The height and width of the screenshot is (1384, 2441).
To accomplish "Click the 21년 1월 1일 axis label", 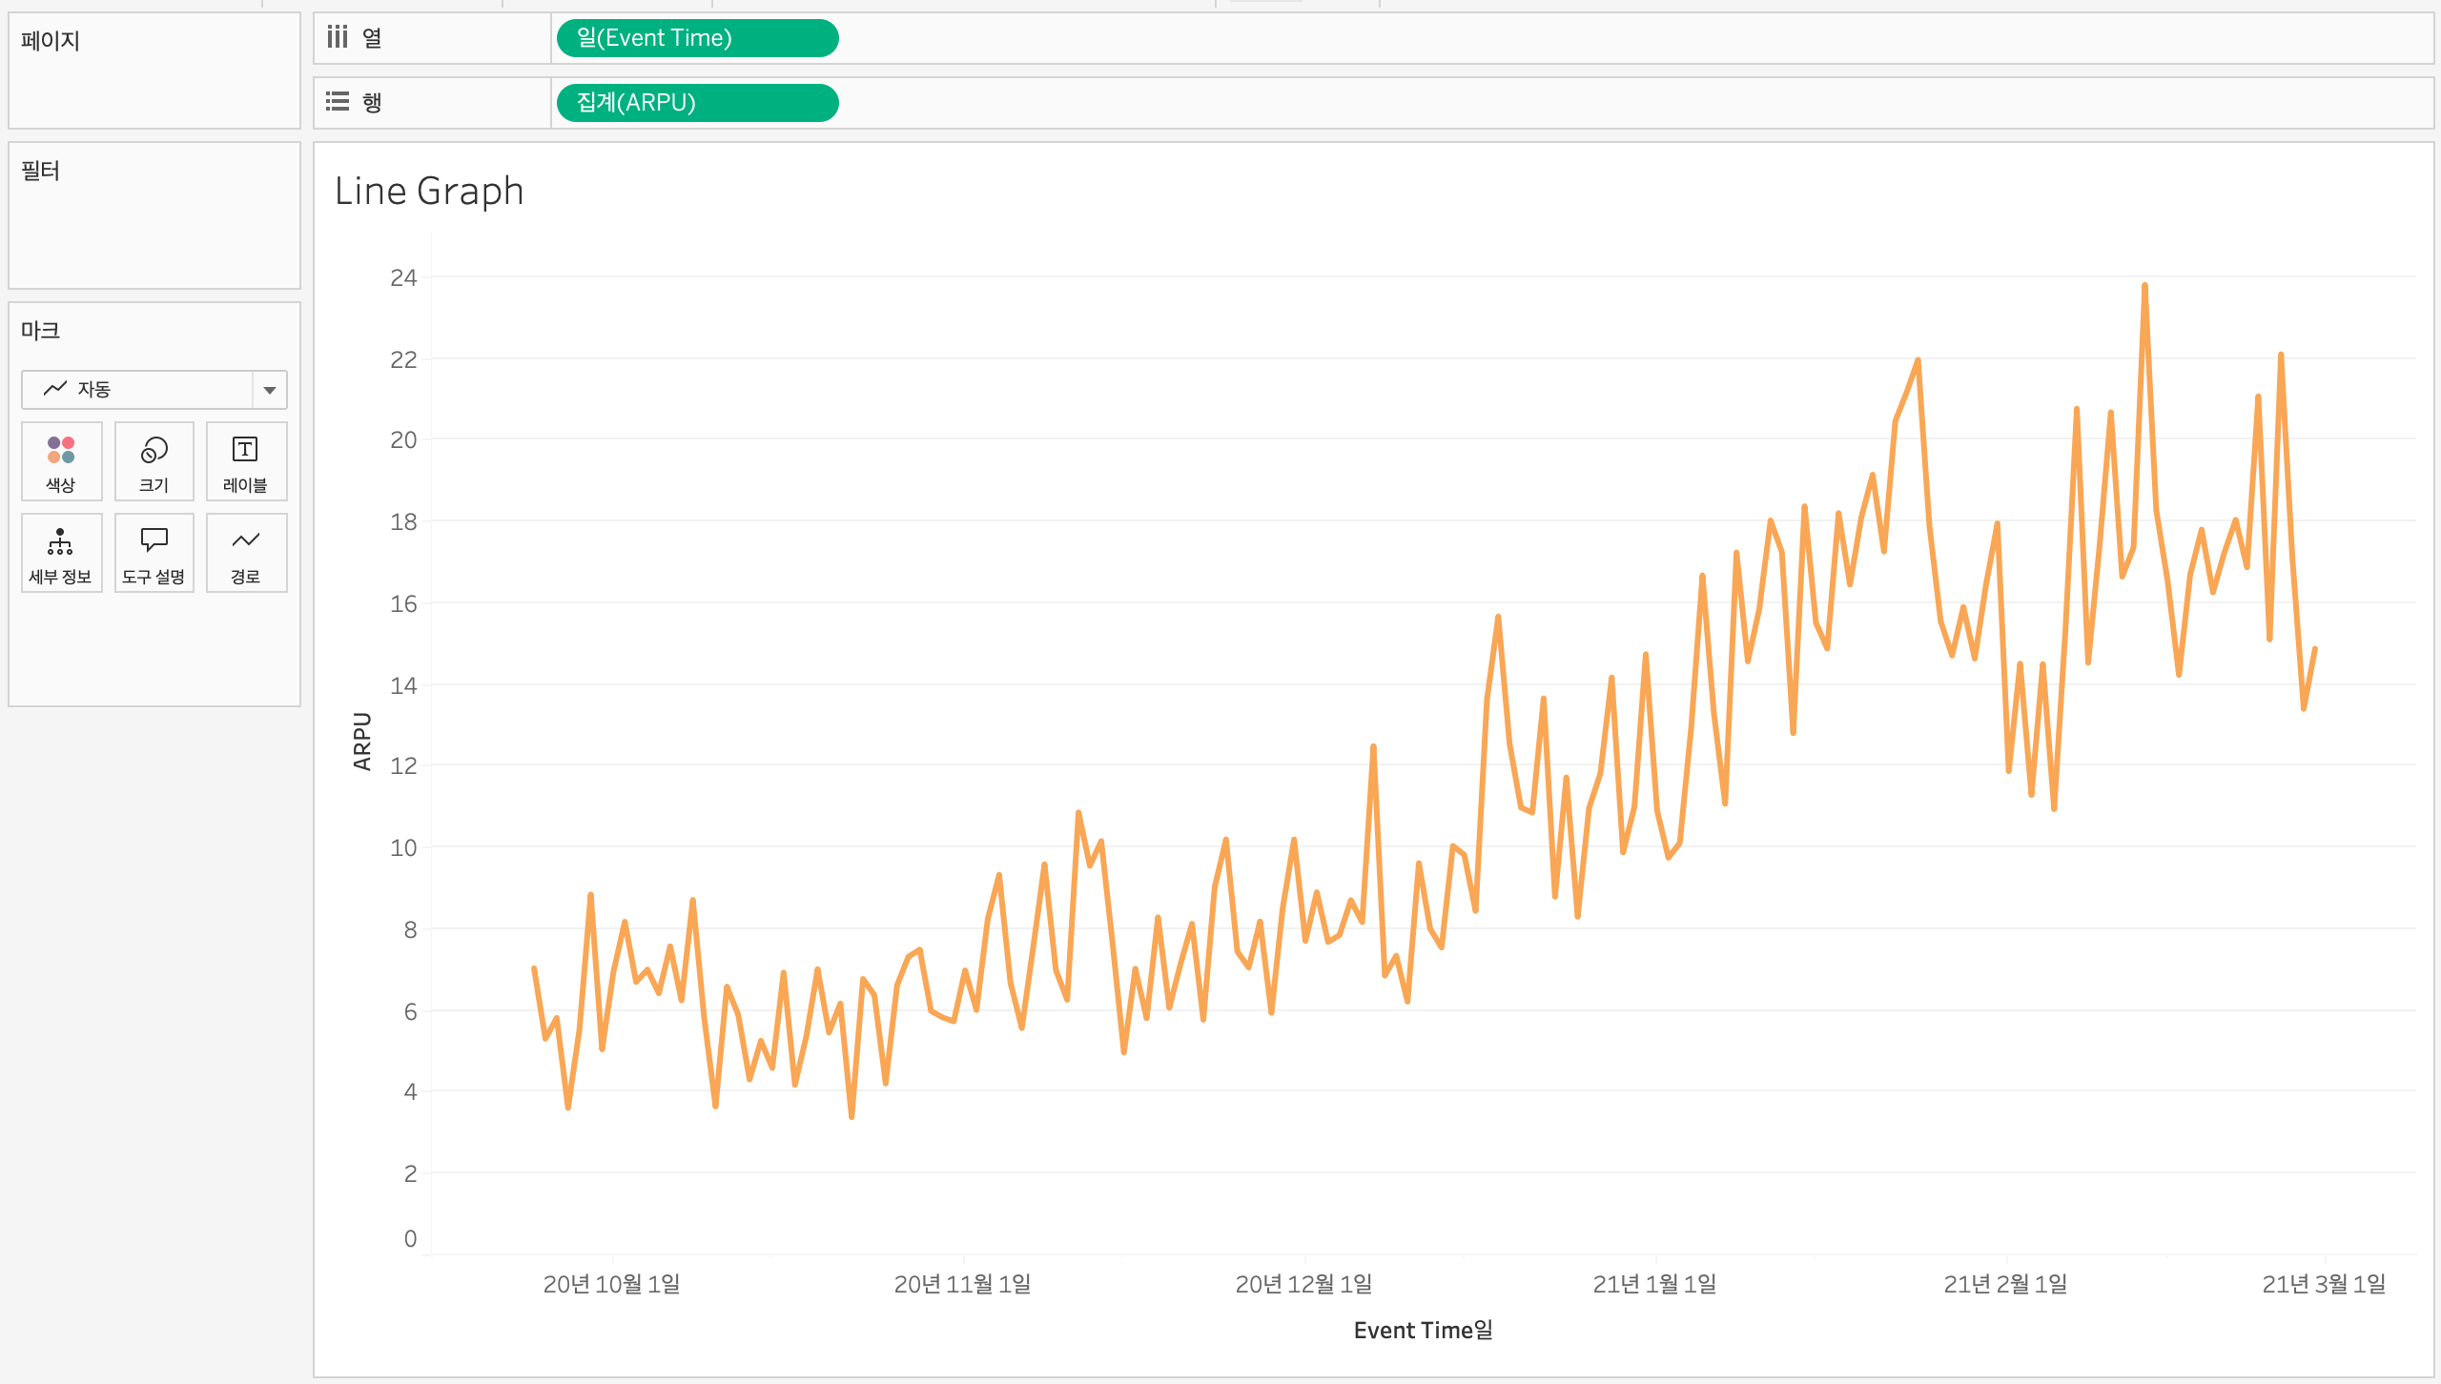I will point(1654,1284).
